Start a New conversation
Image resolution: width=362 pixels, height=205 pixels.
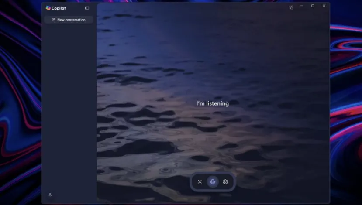(x=69, y=20)
